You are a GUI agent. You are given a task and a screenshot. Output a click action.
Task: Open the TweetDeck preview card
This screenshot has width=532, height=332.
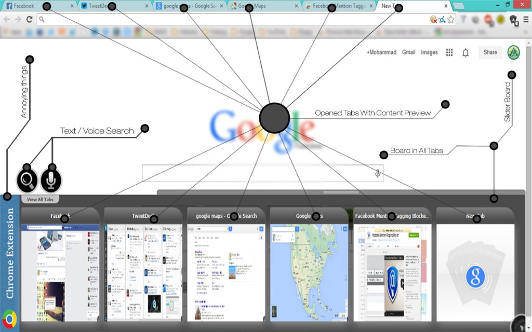click(x=143, y=264)
